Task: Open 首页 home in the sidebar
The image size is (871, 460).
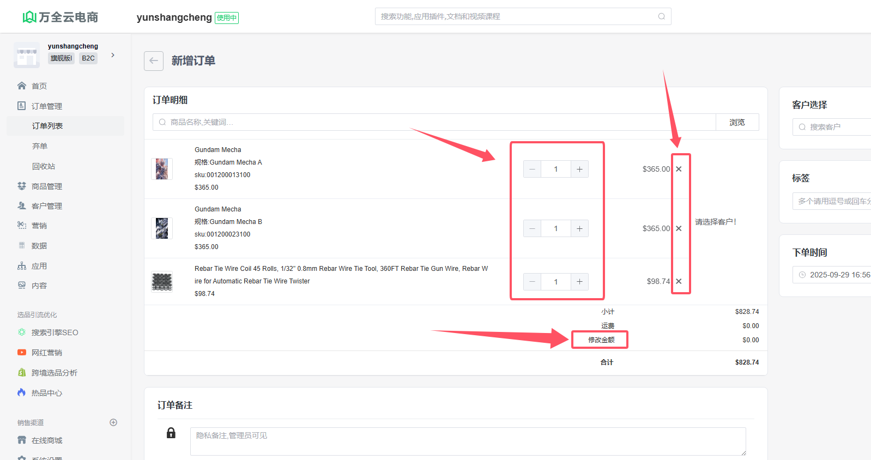Action: (x=39, y=86)
